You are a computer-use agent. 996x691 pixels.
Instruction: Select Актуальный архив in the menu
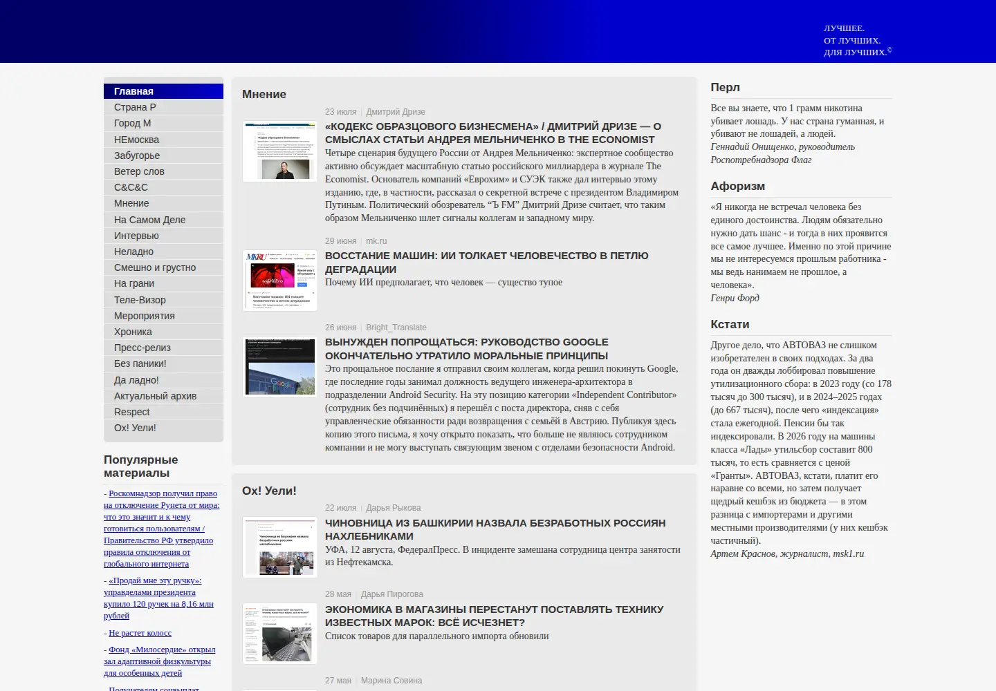163,396
